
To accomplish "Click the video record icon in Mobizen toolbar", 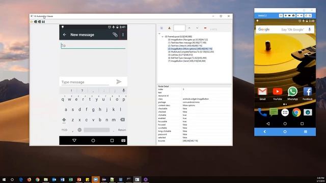I will click(x=289, y=16).
